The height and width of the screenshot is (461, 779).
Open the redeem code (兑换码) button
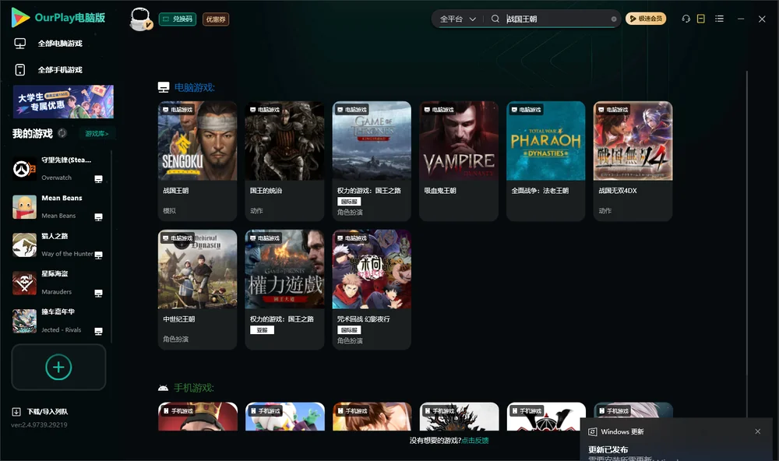(x=178, y=19)
